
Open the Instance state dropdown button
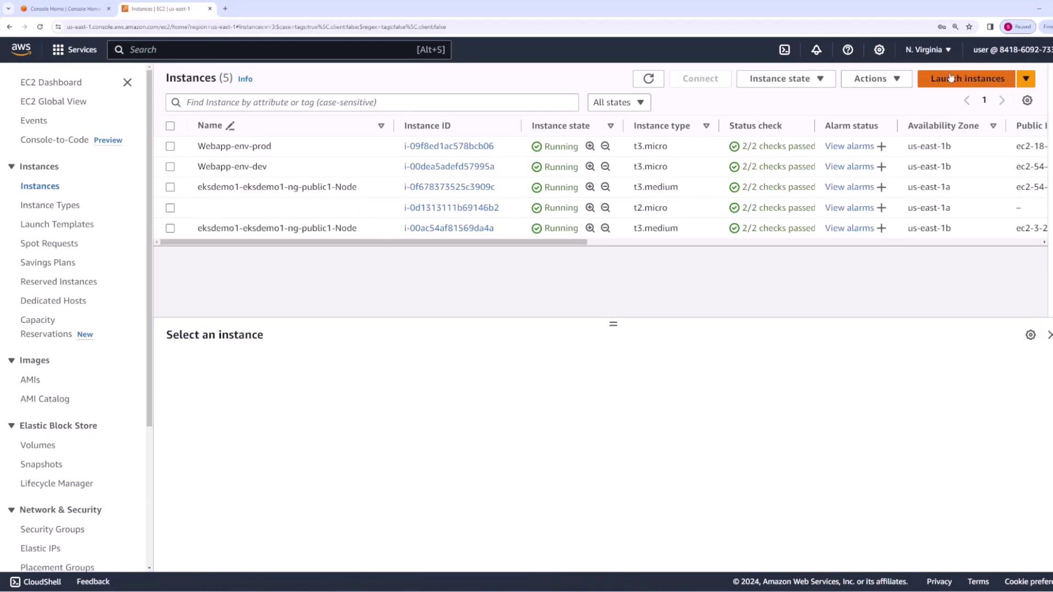pos(785,78)
